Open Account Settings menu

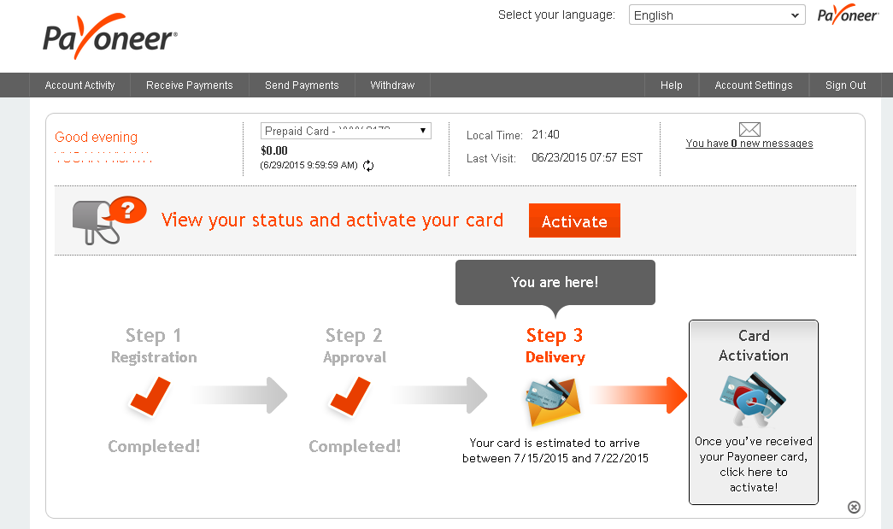754,85
